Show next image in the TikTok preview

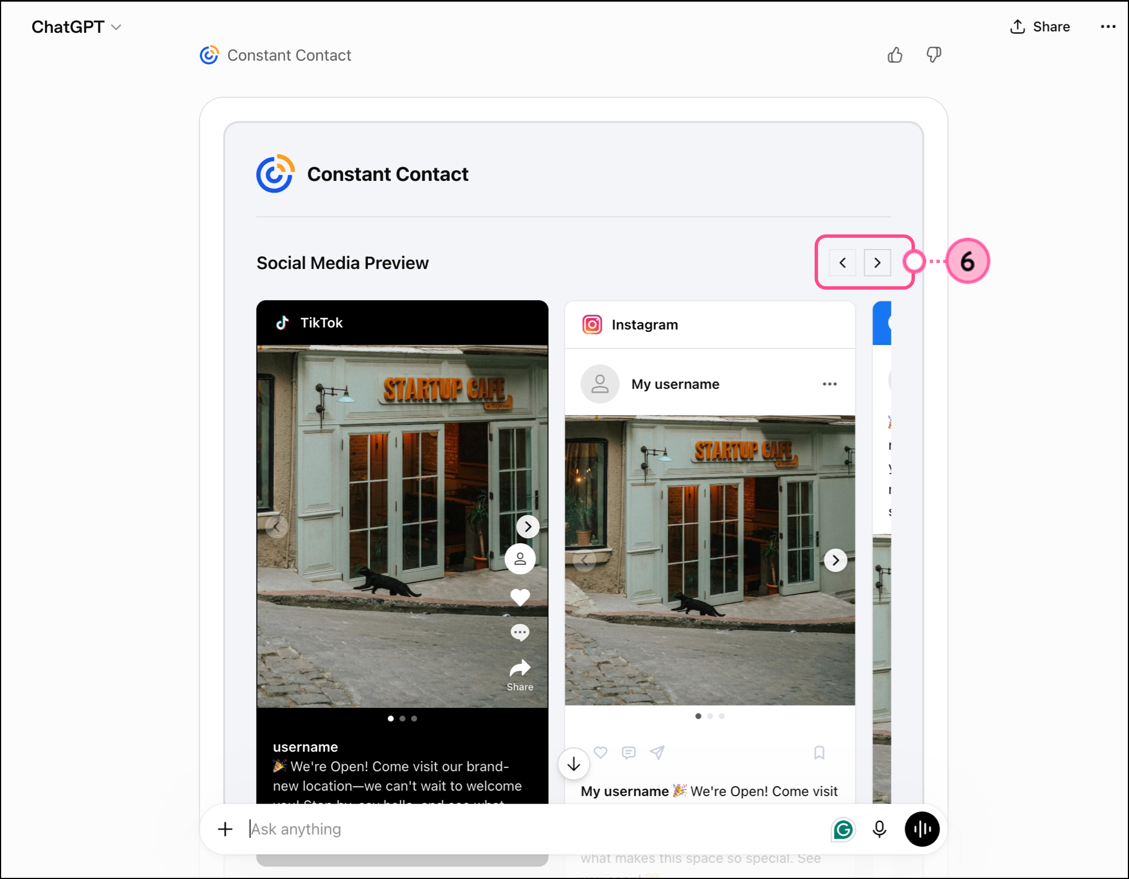coord(528,527)
